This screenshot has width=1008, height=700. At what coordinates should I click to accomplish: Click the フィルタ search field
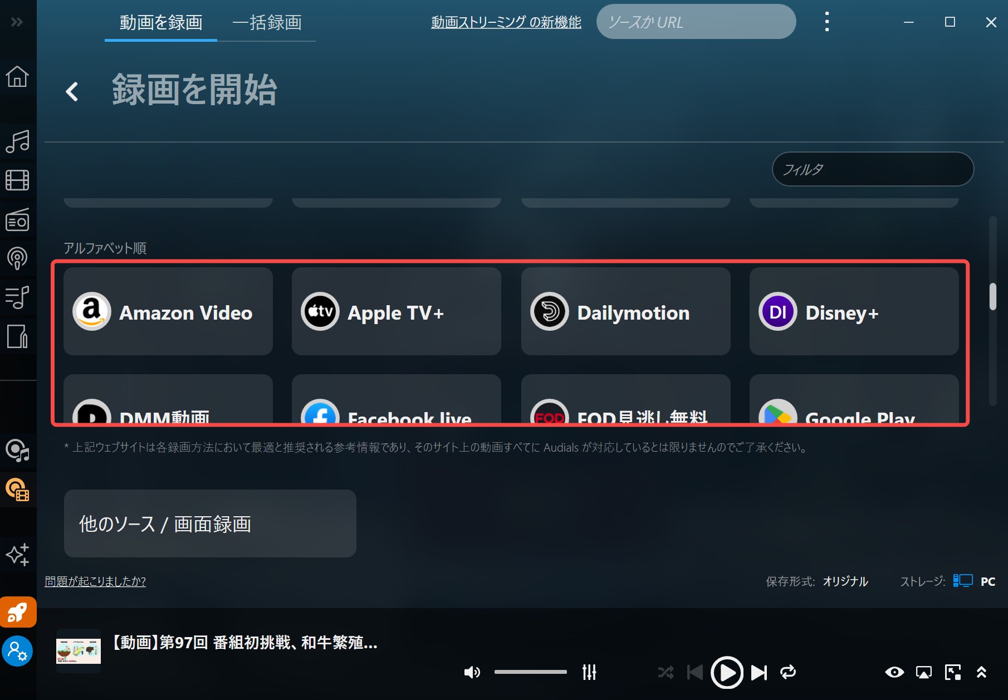[873, 169]
